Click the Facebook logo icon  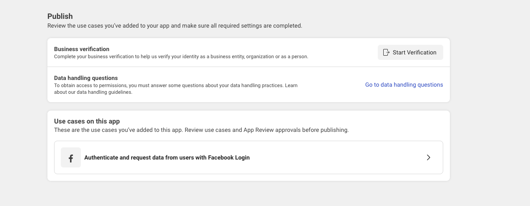[x=71, y=158]
